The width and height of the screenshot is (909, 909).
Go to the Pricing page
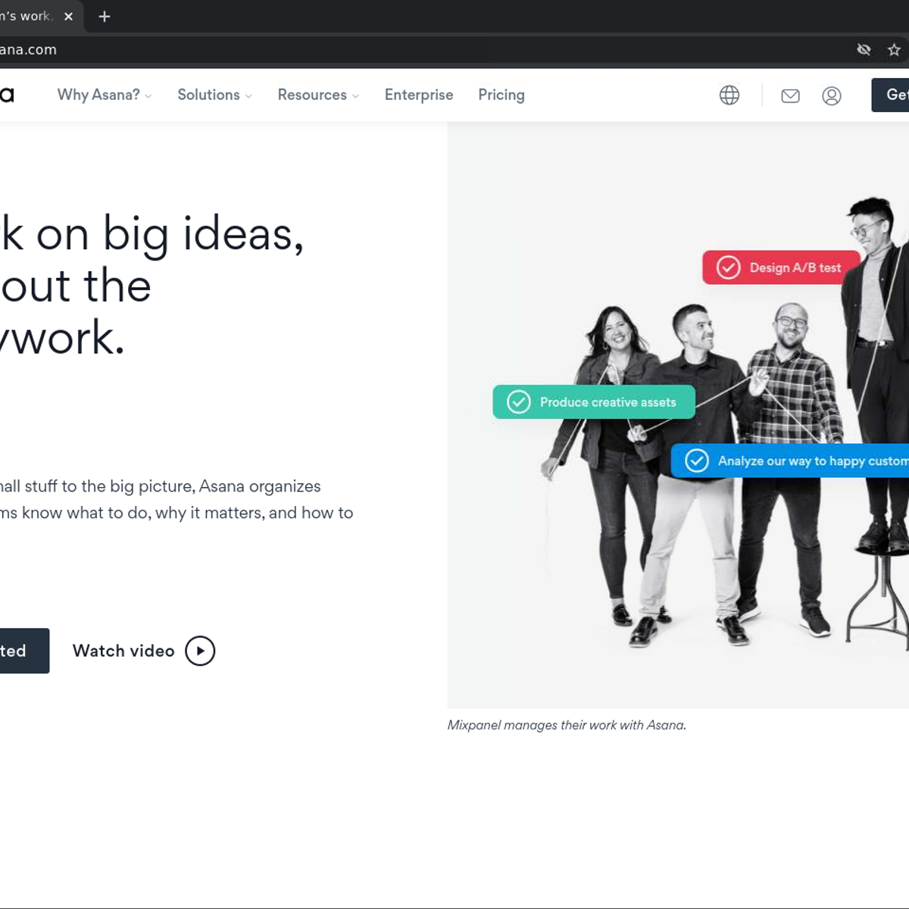pos(501,95)
